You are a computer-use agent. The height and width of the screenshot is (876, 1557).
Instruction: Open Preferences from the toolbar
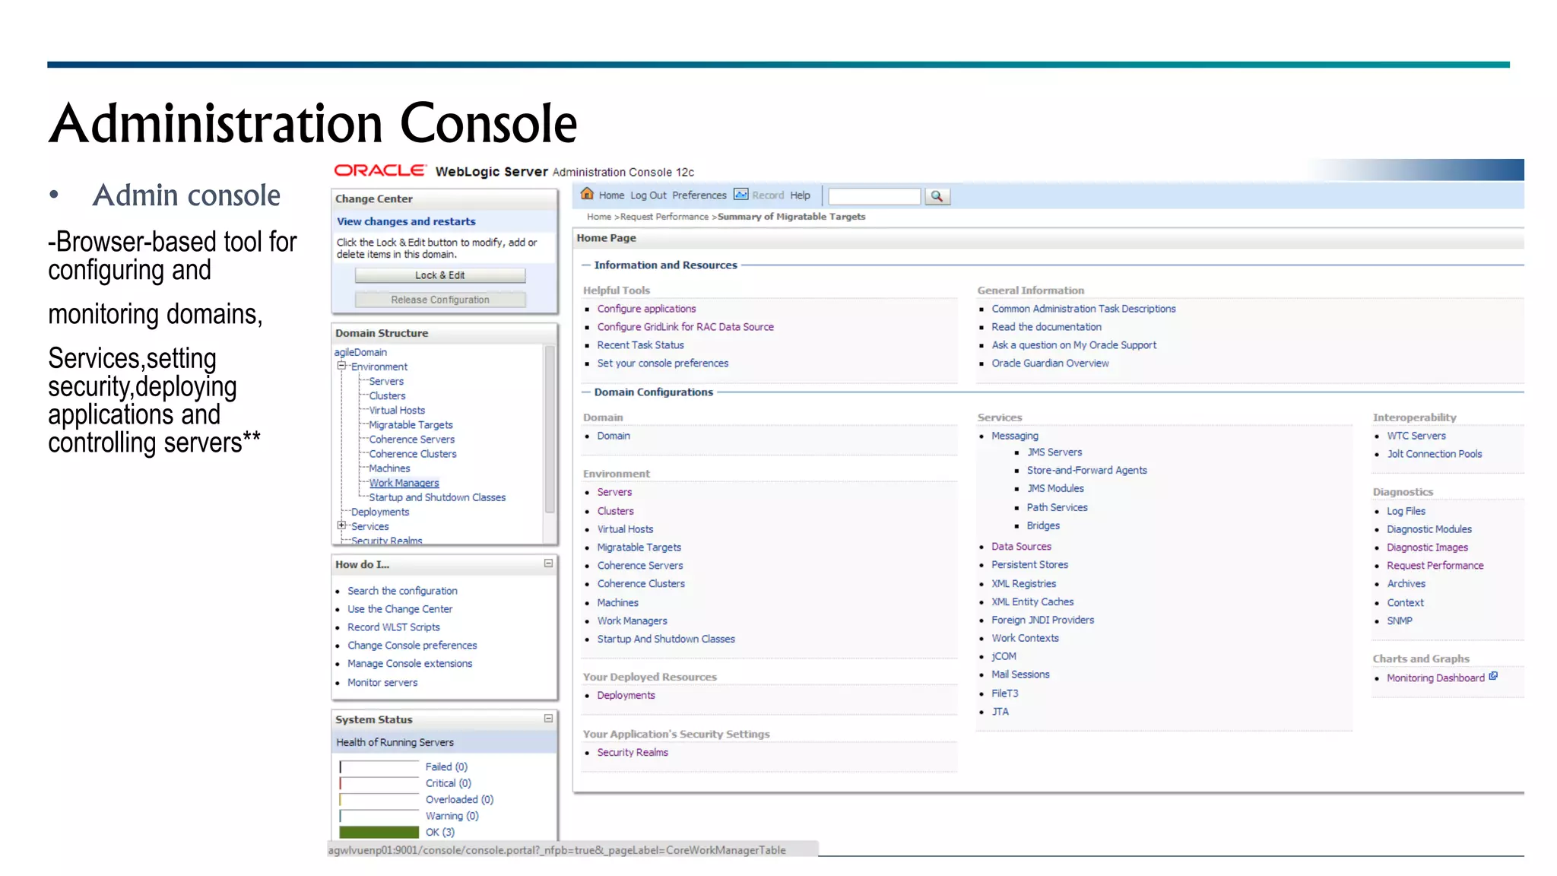pyautogui.click(x=699, y=195)
